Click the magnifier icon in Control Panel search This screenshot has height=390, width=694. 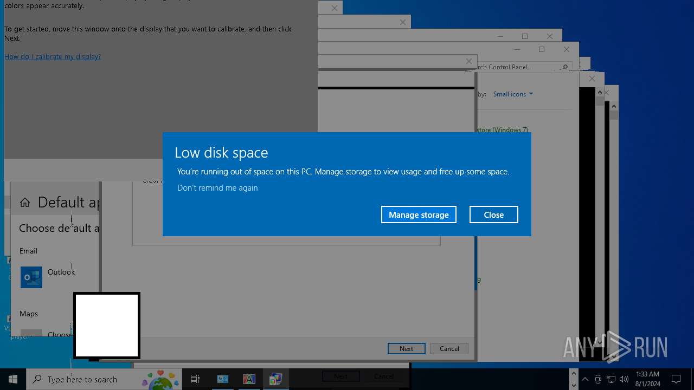click(565, 67)
